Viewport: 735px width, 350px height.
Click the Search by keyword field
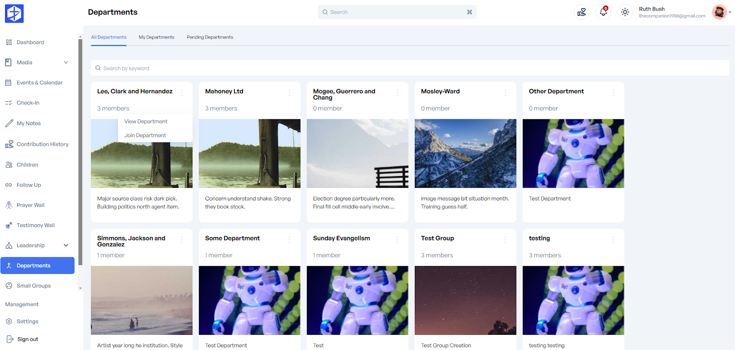(x=410, y=68)
